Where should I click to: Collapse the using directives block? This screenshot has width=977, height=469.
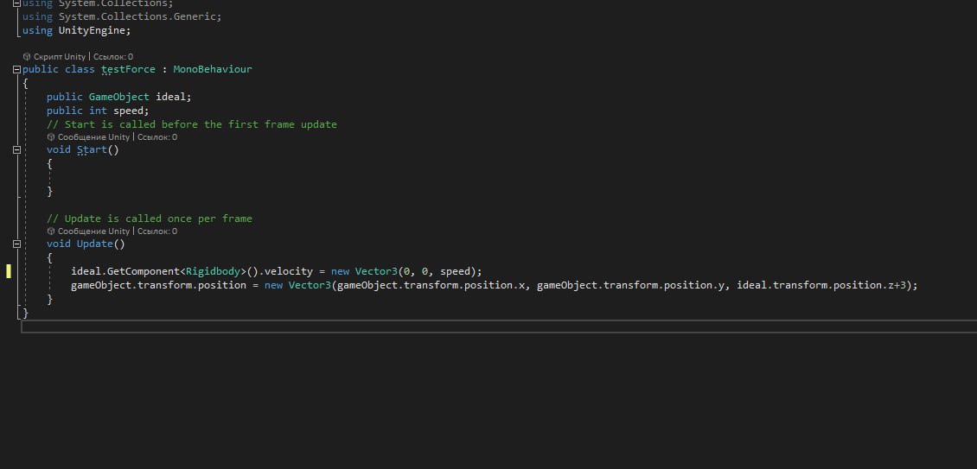click(x=16, y=3)
